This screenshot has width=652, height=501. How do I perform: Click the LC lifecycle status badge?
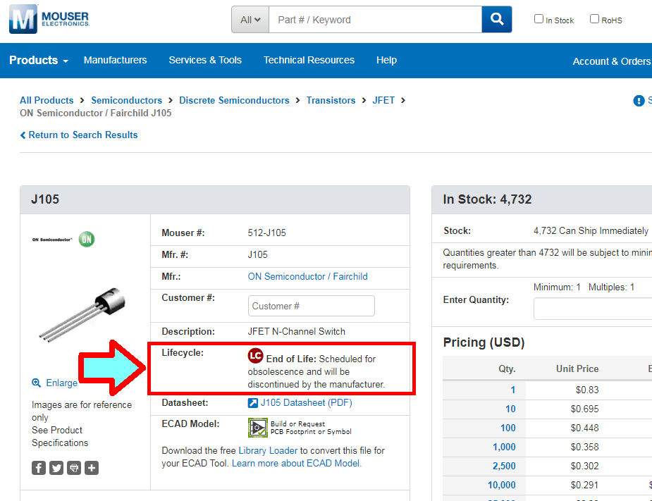click(255, 356)
